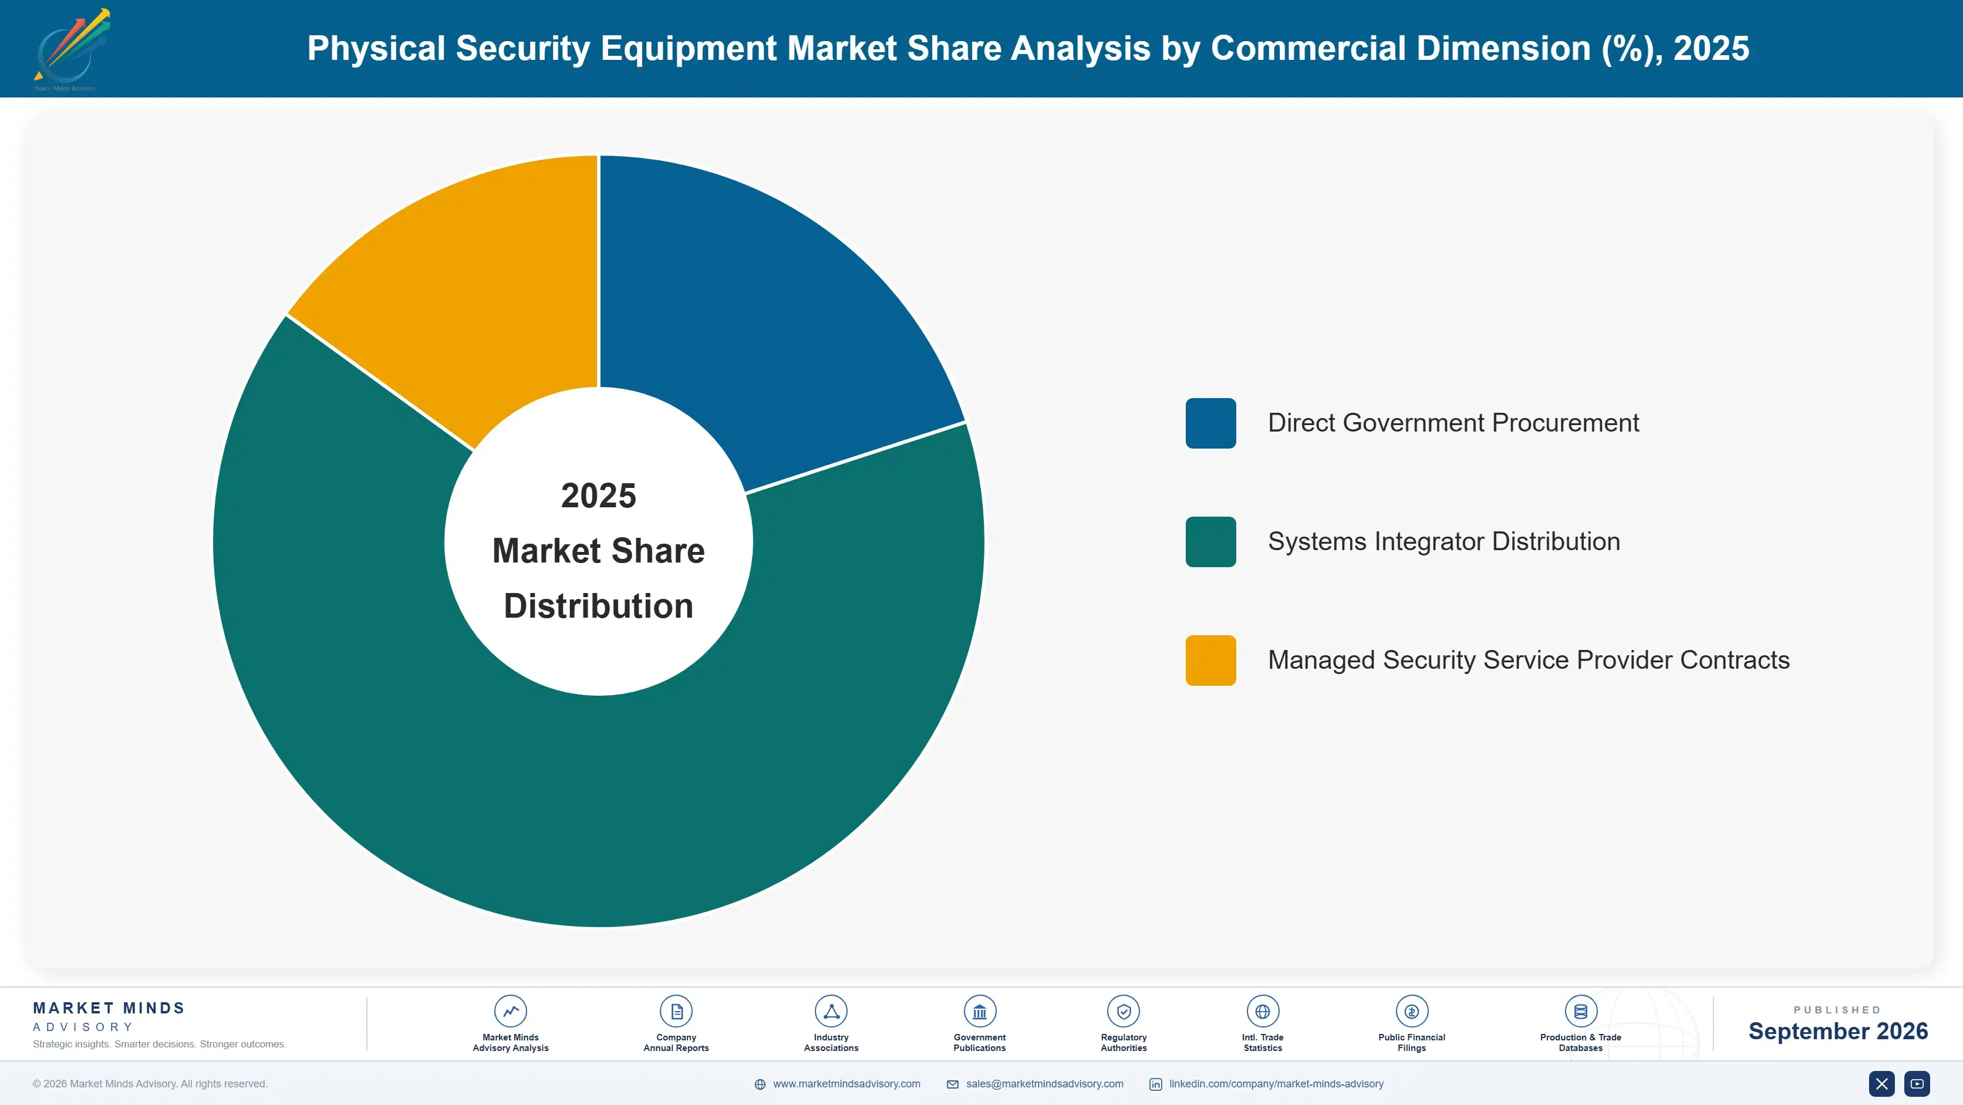1963x1105 pixels.
Task: Click the email envelope icon in footer
Action: (x=953, y=1084)
